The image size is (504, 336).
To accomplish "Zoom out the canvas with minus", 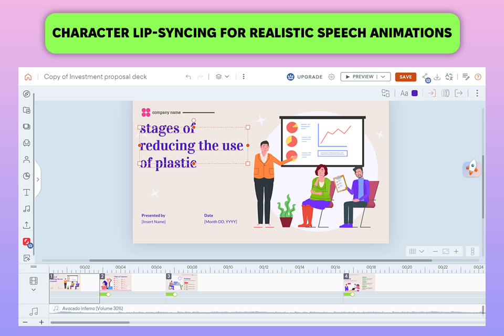I will click(x=435, y=251).
